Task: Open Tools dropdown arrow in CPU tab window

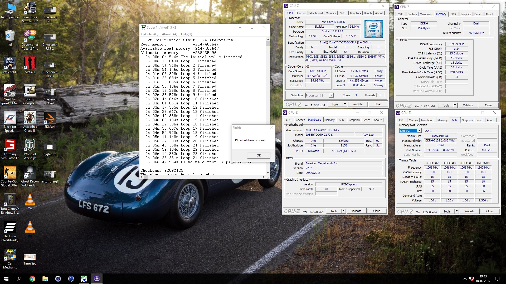Action: (344, 104)
